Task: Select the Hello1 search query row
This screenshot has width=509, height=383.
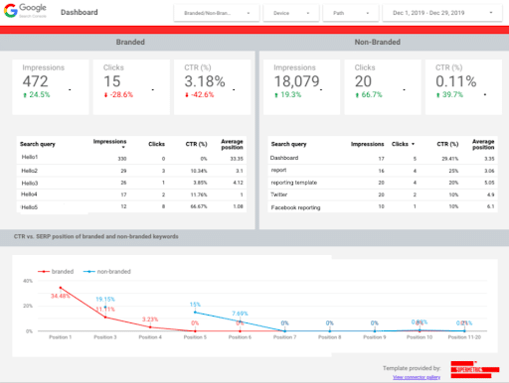Action: tap(131, 158)
